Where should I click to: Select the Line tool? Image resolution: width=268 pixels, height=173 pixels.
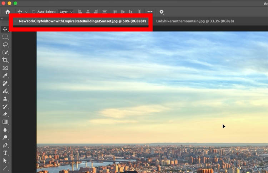[x=5, y=168]
